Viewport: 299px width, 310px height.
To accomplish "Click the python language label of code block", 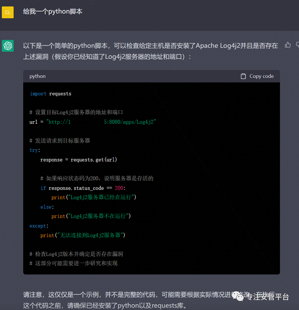I will pos(38,76).
